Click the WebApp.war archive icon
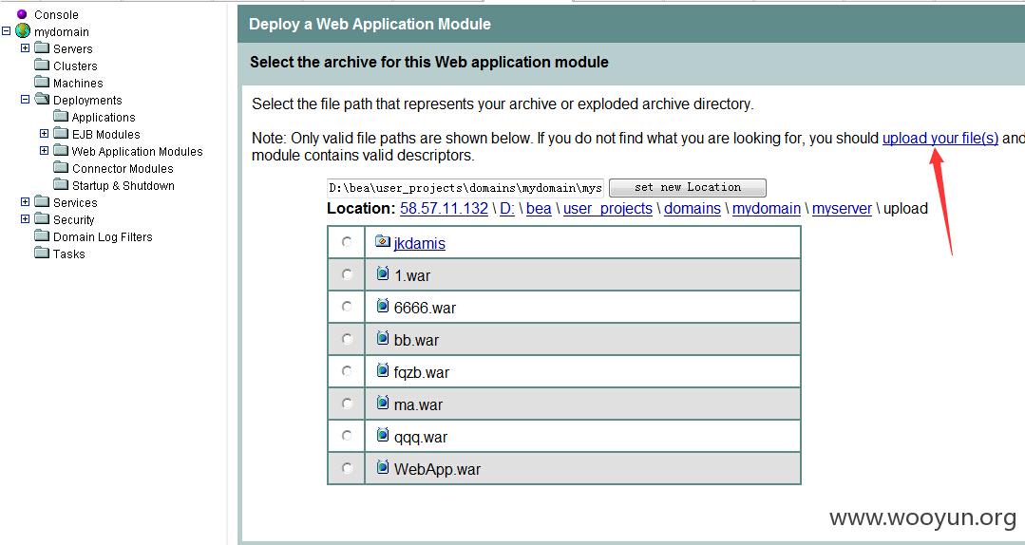Viewport: 1025px width, 545px height. [383, 466]
